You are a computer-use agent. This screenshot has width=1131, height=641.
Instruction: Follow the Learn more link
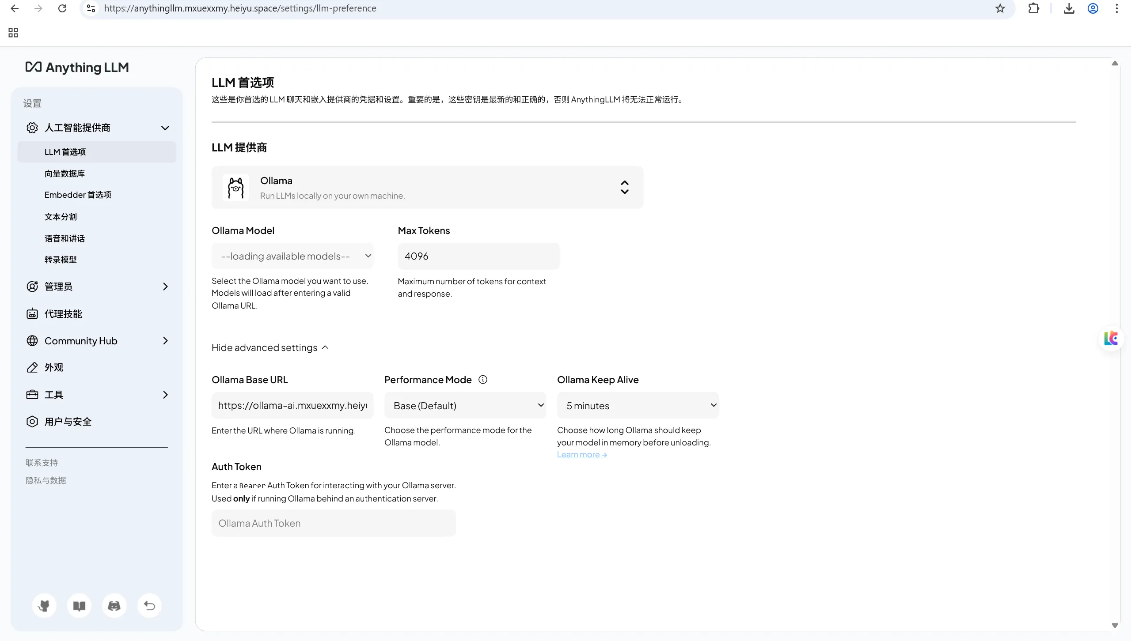coord(582,455)
